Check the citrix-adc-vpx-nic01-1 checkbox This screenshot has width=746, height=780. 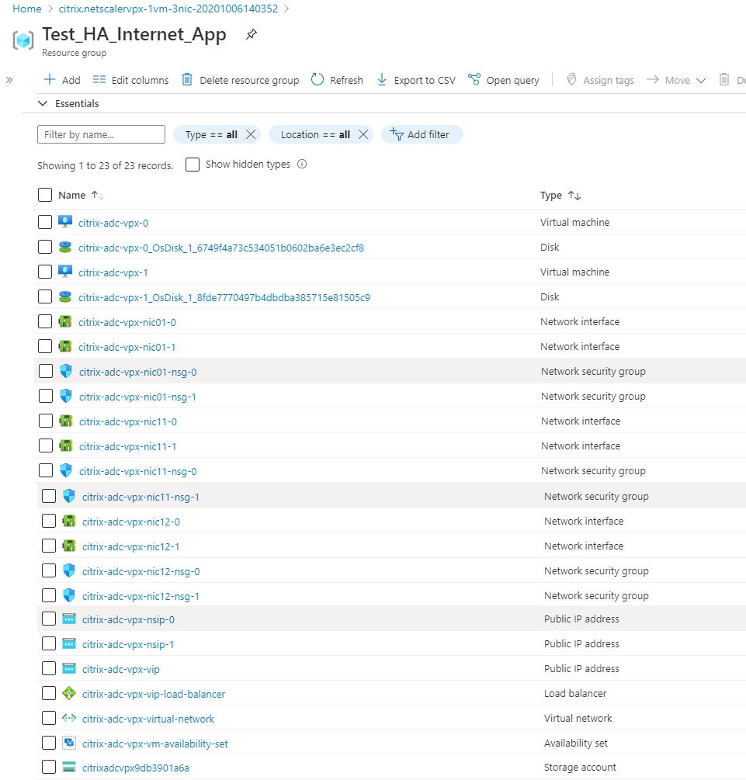coord(45,346)
